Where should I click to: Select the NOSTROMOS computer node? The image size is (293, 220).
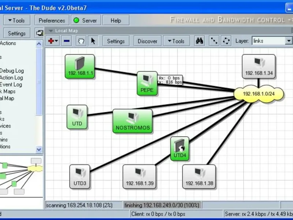(133, 121)
